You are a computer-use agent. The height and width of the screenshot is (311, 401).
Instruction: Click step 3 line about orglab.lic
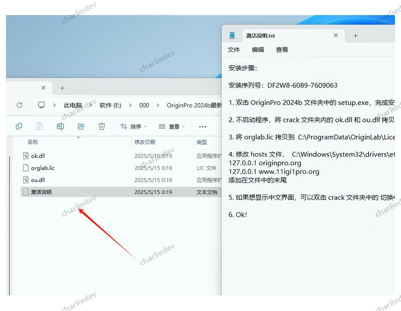(x=311, y=137)
